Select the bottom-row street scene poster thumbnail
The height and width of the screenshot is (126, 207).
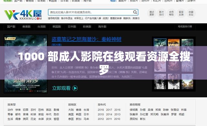(x=187, y=82)
